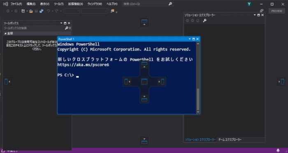Open PowerShell 1 window position dropdown
288x153 pixels.
[190, 39]
